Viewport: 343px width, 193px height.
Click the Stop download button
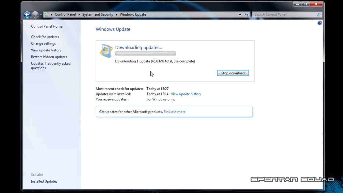pyautogui.click(x=233, y=73)
